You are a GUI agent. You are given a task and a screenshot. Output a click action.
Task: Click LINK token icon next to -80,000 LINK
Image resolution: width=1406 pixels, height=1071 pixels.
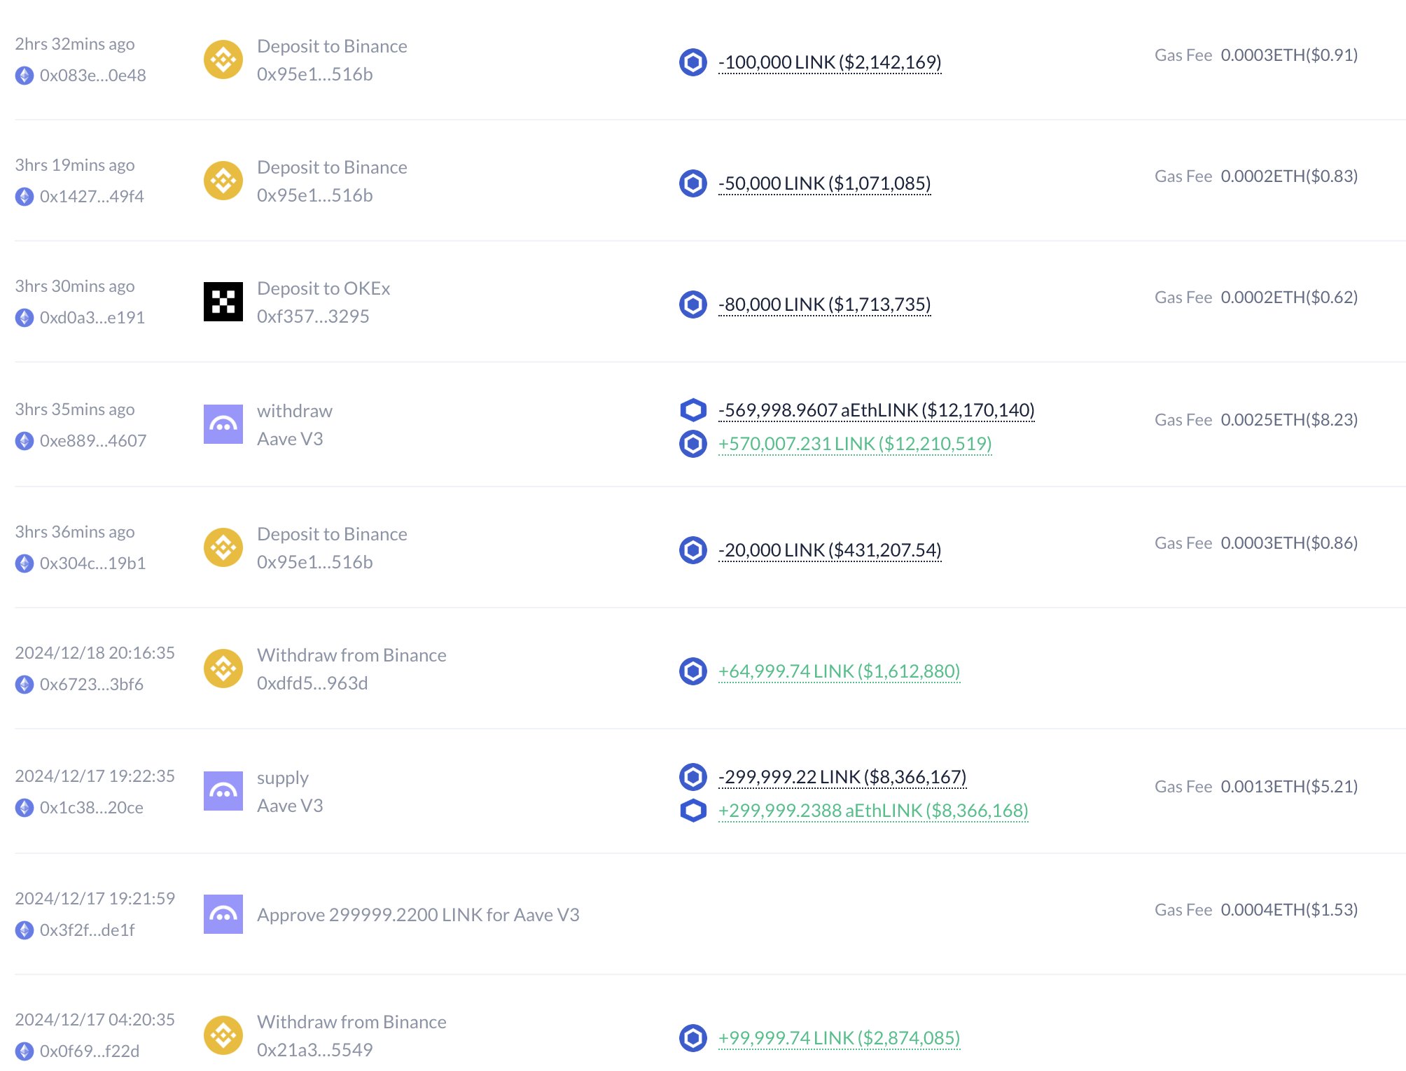(692, 304)
